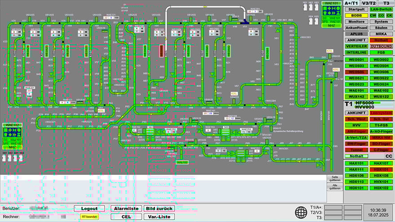Toggle the CW status indicator
Viewport: 395px width, 222px height.
[373, 15]
